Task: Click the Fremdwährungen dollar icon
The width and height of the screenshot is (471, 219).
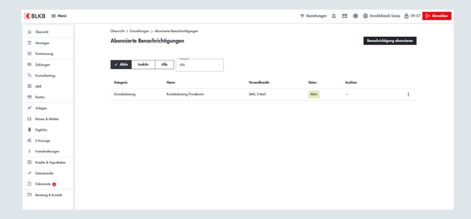Action: point(29,152)
